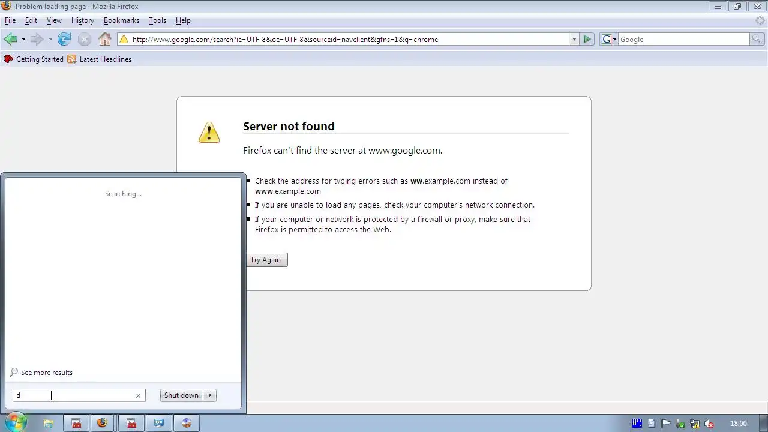Expand the address bar URL history dropdown
The height and width of the screenshot is (432, 768).
tap(574, 40)
